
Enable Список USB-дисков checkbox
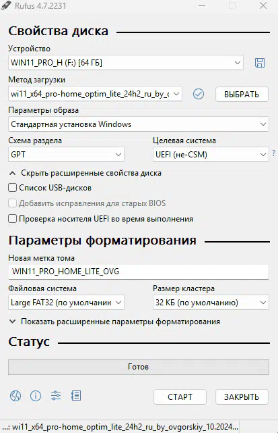point(12,188)
